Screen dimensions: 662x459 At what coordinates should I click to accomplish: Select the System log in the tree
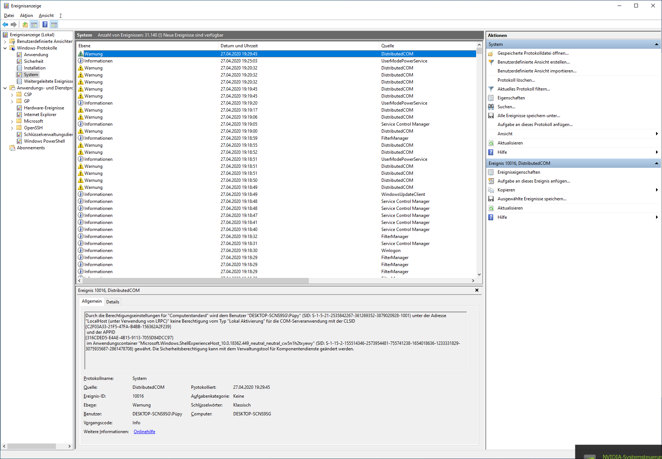tap(31, 75)
